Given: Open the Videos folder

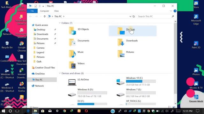Looking at the screenshot, I should pyautogui.click(x=77, y=65).
